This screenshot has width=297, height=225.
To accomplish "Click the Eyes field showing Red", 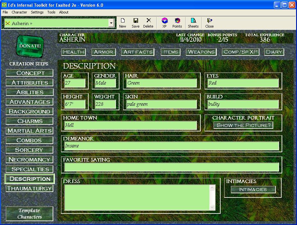I will click(x=243, y=83).
